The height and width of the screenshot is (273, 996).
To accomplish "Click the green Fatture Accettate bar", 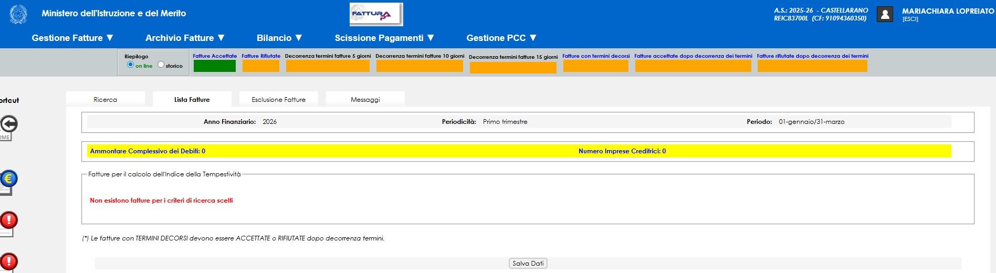I will [214, 66].
